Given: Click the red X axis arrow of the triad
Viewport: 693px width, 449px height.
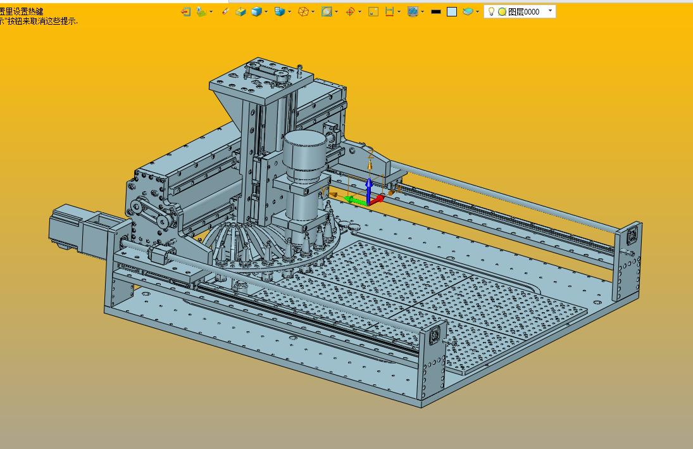Looking at the screenshot, I should pyautogui.click(x=377, y=200).
